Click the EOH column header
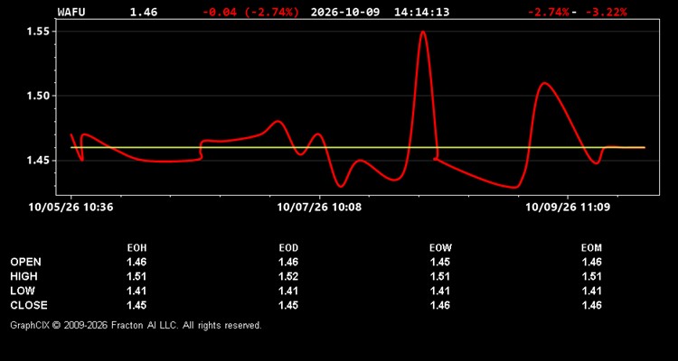The height and width of the screenshot is (361, 678). 137,248
